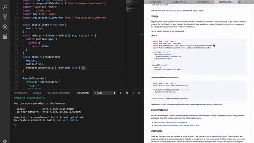Image resolution: width=254 pixels, height=143 pixels.
Task: Click './MyAwesomeReactComponent.js' file label
Action: (165, 77)
